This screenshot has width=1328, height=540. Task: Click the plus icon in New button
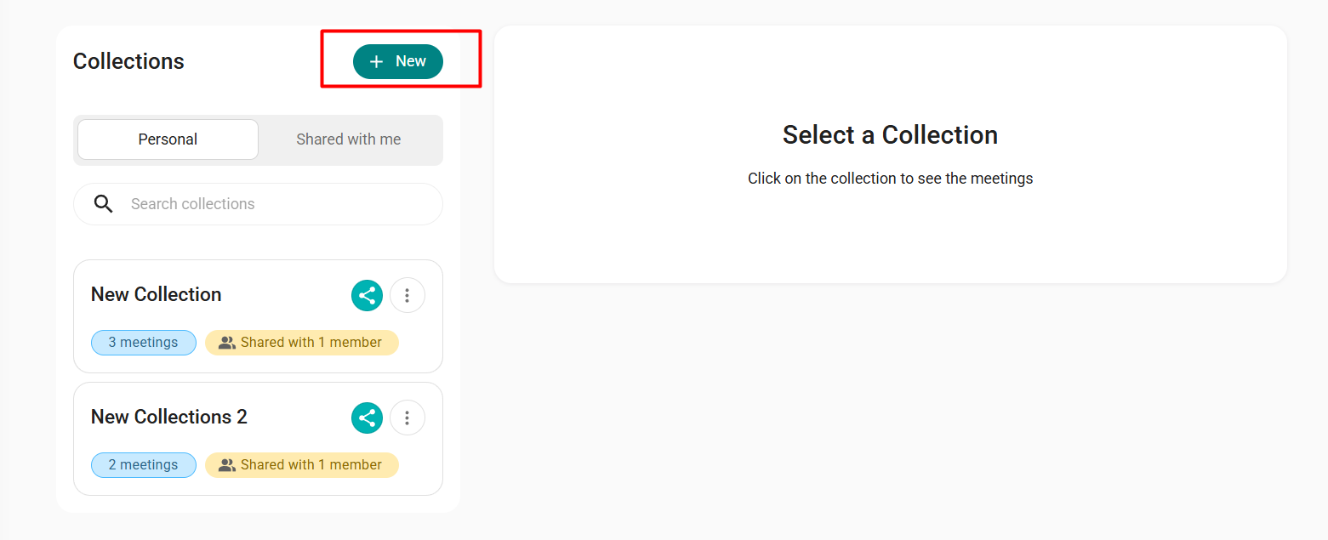tap(376, 61)
